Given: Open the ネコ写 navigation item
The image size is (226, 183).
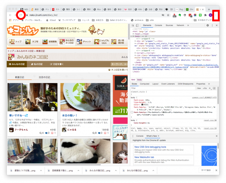Looking at the screenshot, I should click(32, 42).
